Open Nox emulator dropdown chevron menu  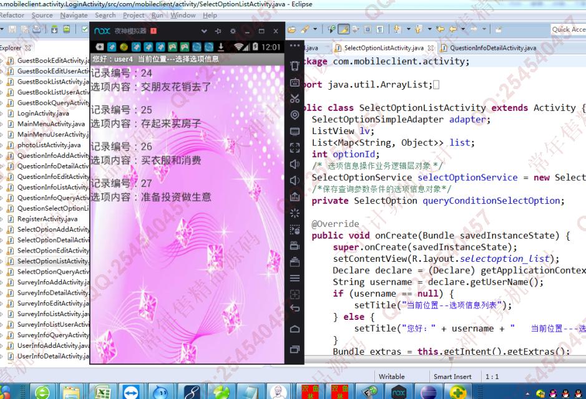coord(204,31)
